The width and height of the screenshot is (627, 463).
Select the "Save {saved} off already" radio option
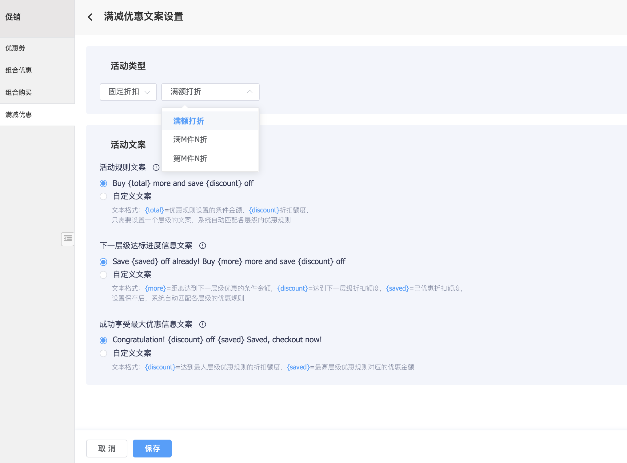pyautogui.click(x=103, y=262)
